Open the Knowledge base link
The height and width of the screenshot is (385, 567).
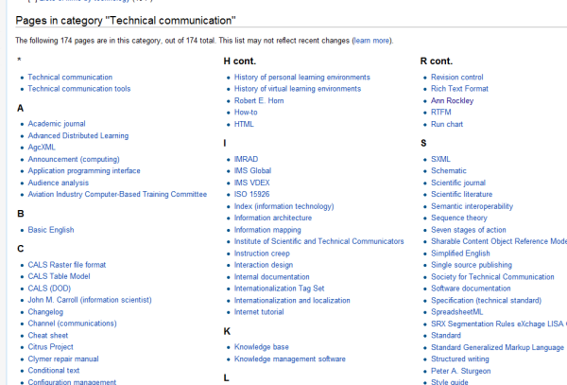coord(261,347)
